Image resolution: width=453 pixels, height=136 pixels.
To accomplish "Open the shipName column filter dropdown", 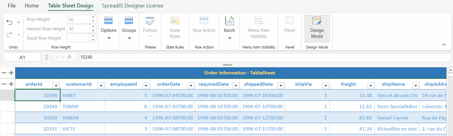I will [416, 86].
